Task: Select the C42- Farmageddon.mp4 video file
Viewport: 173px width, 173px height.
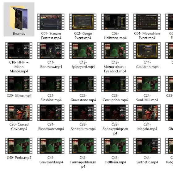Action: pyautogui.click(x=83, y=146)
